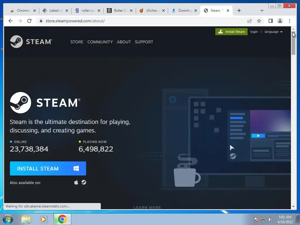Screen dimensions: 300x225
Task: Go back to previous page
Action: 11,21
